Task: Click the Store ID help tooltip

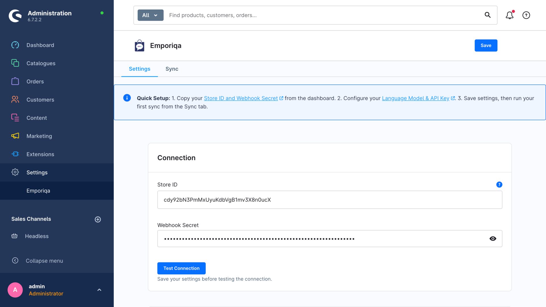Action: click(x=499, y=184)
